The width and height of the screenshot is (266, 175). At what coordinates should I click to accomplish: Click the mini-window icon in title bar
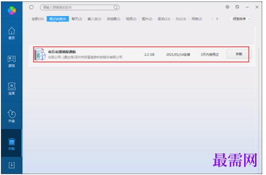pos(237,7)
